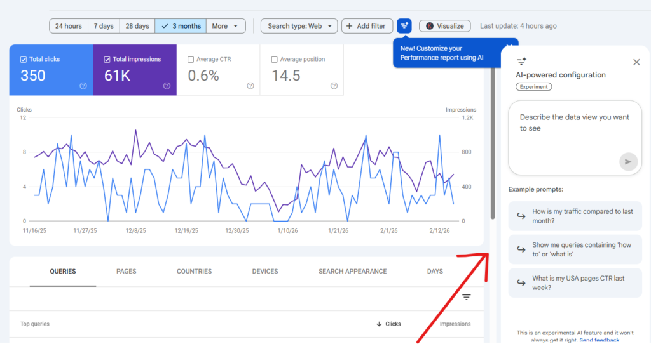This screenshot has width=651, height=344.
Task: Close the AI-powered configuration panel
Action: click(x=636, y=62)
